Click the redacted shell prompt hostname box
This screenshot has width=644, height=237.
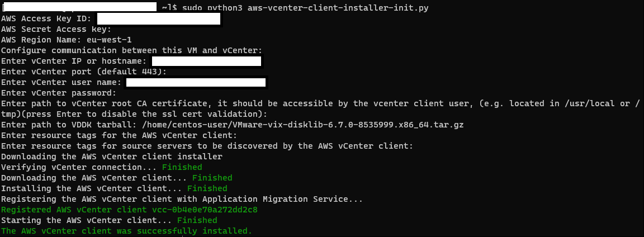(80, 7)
